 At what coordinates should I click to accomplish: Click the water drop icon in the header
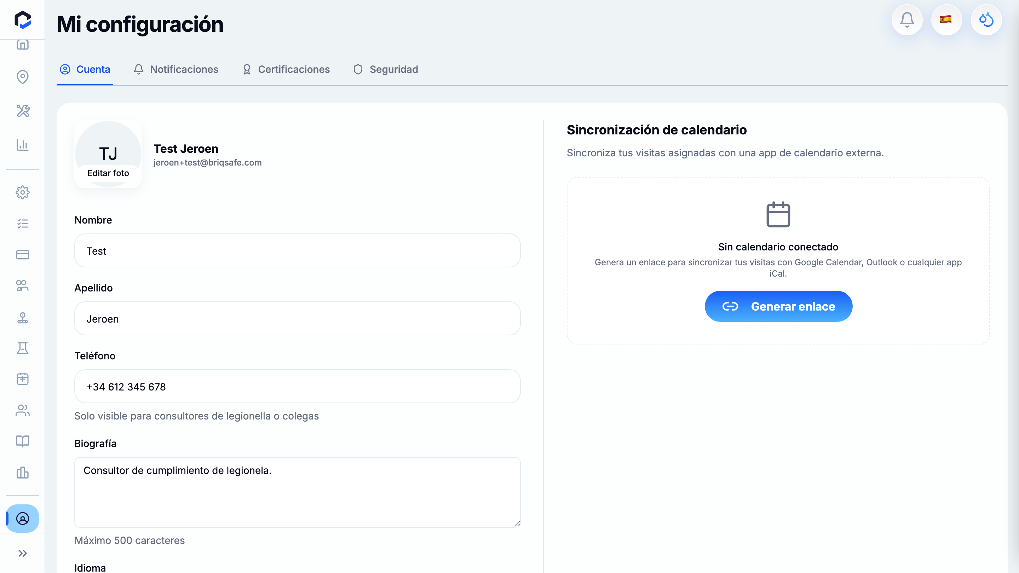click(986, 20)
